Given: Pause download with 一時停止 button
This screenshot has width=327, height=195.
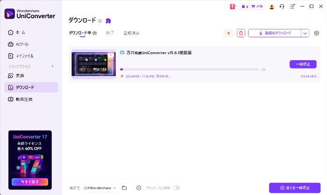Looking at the screenshot, I should (303, 64).
